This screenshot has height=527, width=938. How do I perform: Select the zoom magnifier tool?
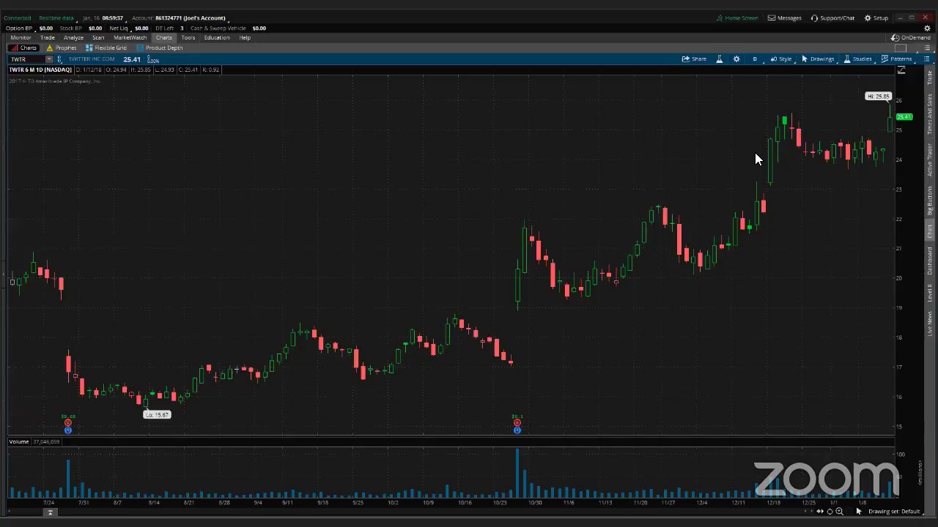[x=839, y=511]
